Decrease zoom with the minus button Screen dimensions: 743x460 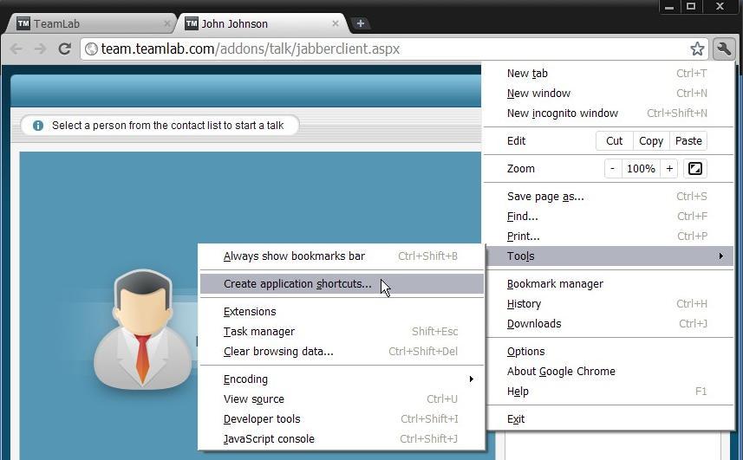pos(613,168)
